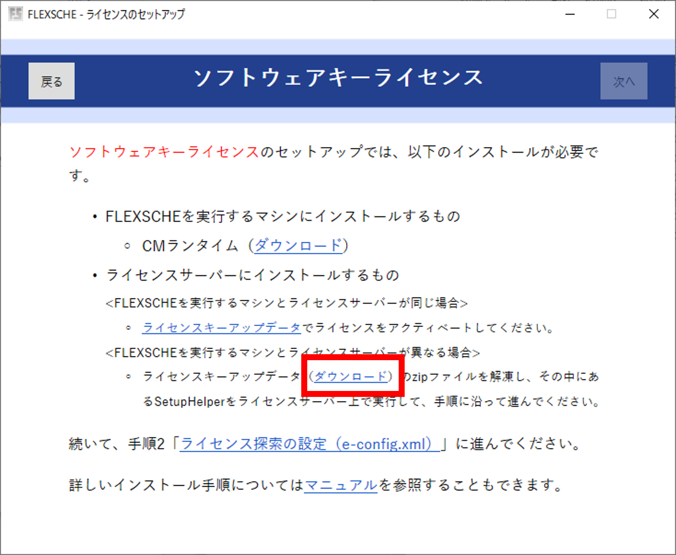Open the CMランタイム ダウンロード link
This screenshot has height=555, width=676.
tap(298, 246)
